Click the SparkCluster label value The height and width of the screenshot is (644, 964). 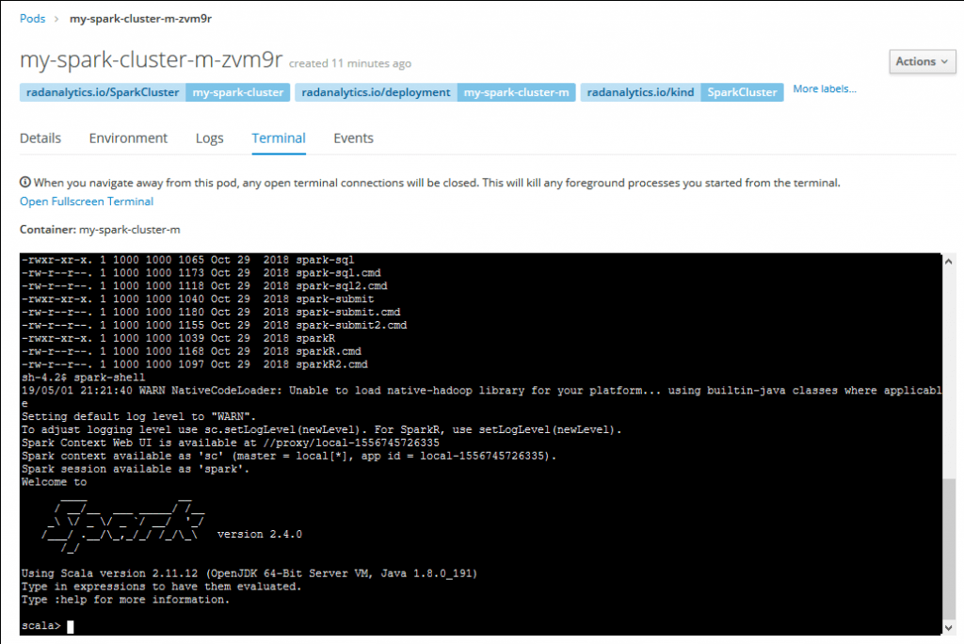[742, 92]
